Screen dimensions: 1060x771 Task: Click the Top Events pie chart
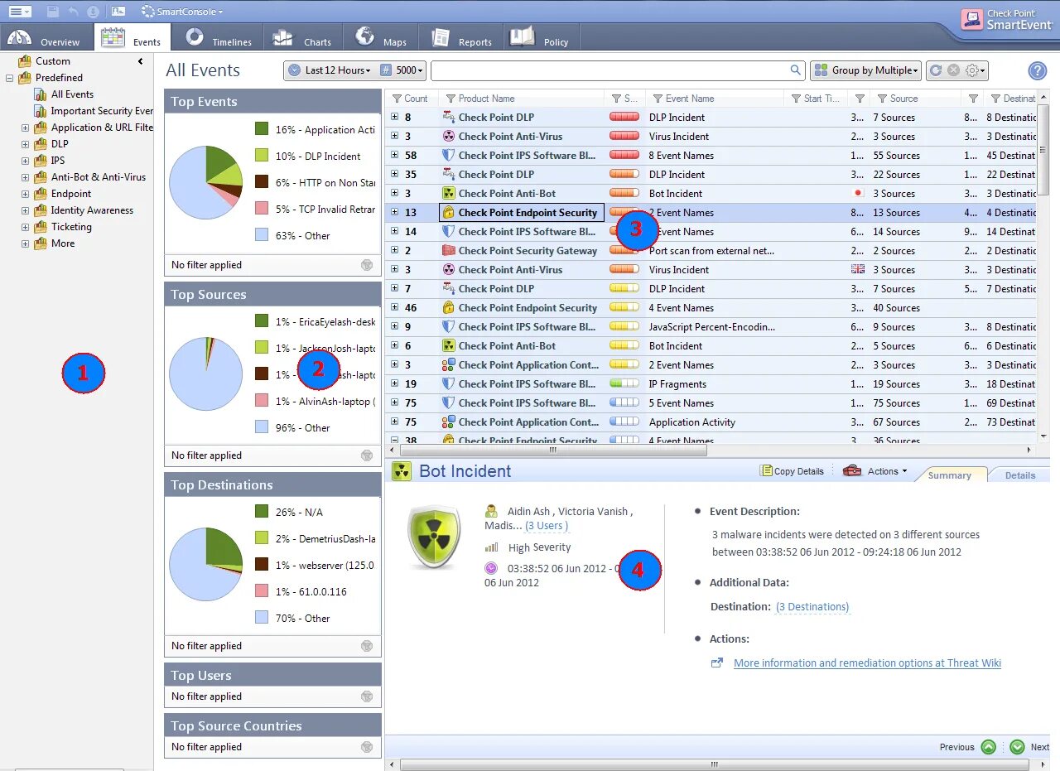point(205,183)
